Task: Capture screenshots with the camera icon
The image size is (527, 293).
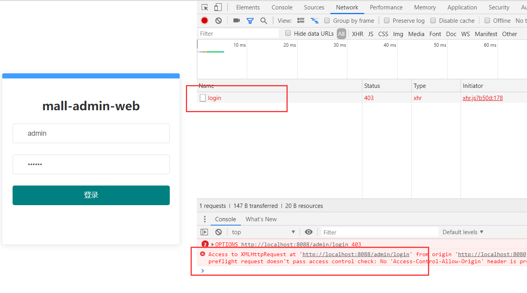Action: pos(236,20)
